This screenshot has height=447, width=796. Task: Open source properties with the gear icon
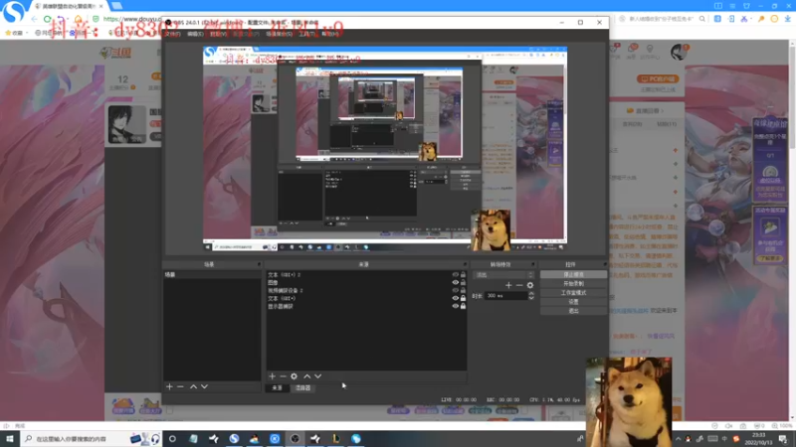coord(294,376)
